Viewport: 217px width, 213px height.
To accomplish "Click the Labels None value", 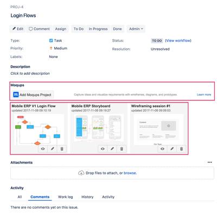I will tap(53, 57).
